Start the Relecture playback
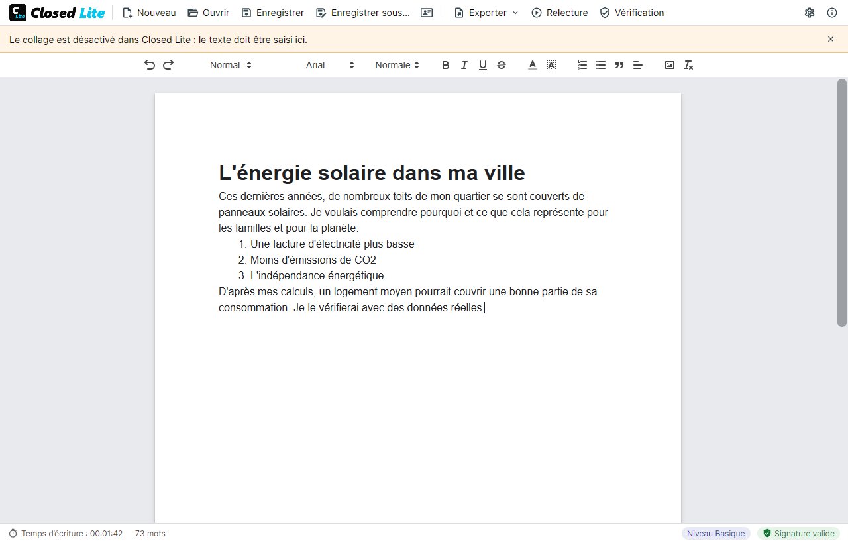This screenshot has width=848, height=543. coord(560,13)
